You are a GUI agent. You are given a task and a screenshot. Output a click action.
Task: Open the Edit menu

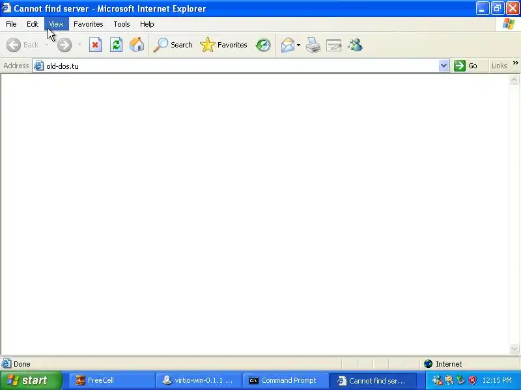(x=33, y=24)
